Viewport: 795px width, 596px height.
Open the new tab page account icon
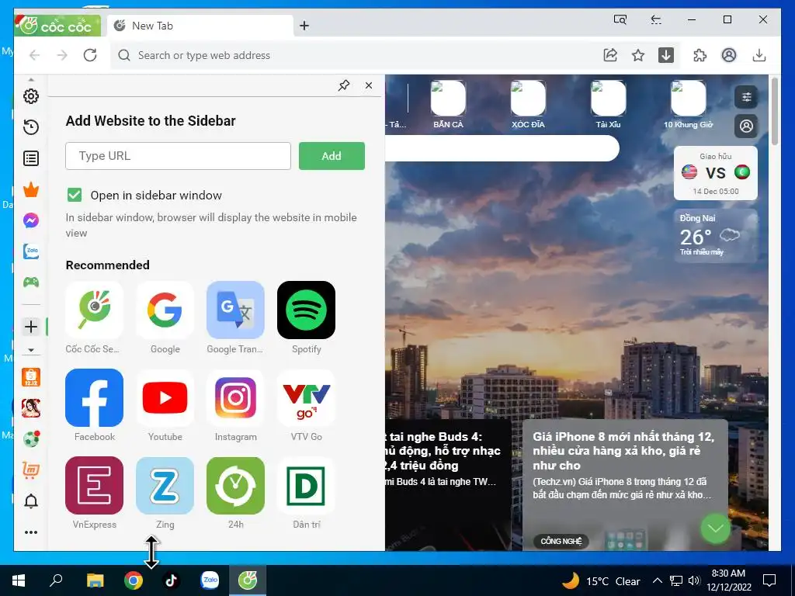(x=746, y=126)
